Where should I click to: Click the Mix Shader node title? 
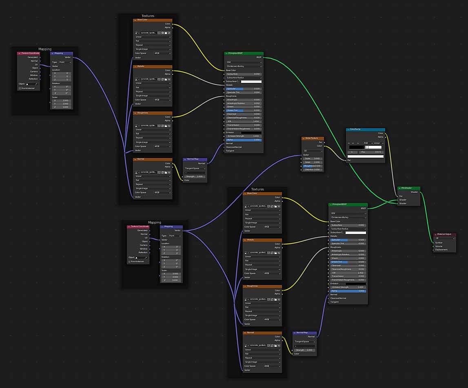[x=406, y=188]
